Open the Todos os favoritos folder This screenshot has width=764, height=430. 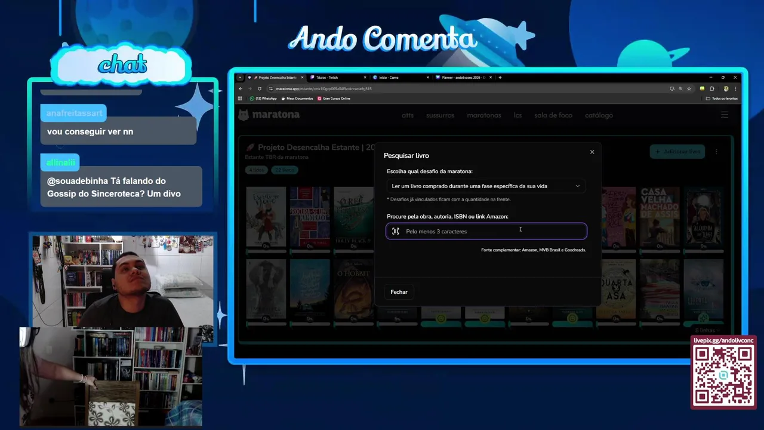pos(722,99)
